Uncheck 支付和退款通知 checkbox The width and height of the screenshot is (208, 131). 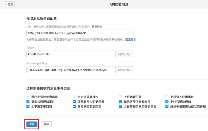point(167,101)
